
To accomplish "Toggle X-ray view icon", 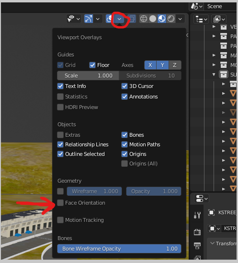I will pyautogui.click(x=132, y=19).
